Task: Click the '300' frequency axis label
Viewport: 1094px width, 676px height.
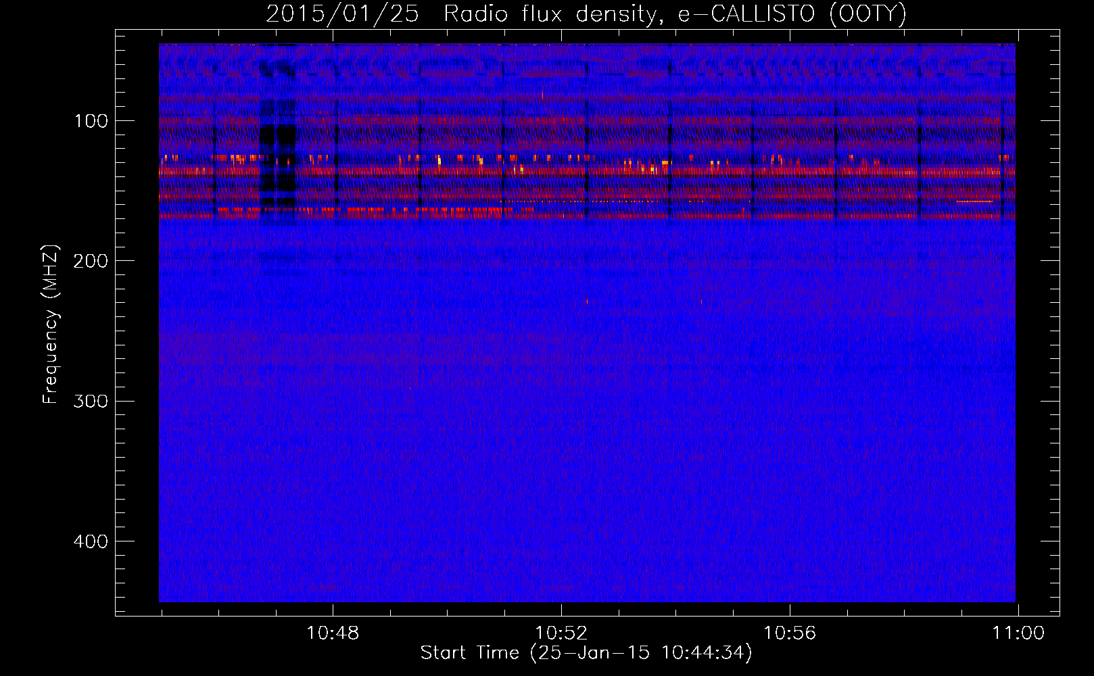Action: point(91,402)
